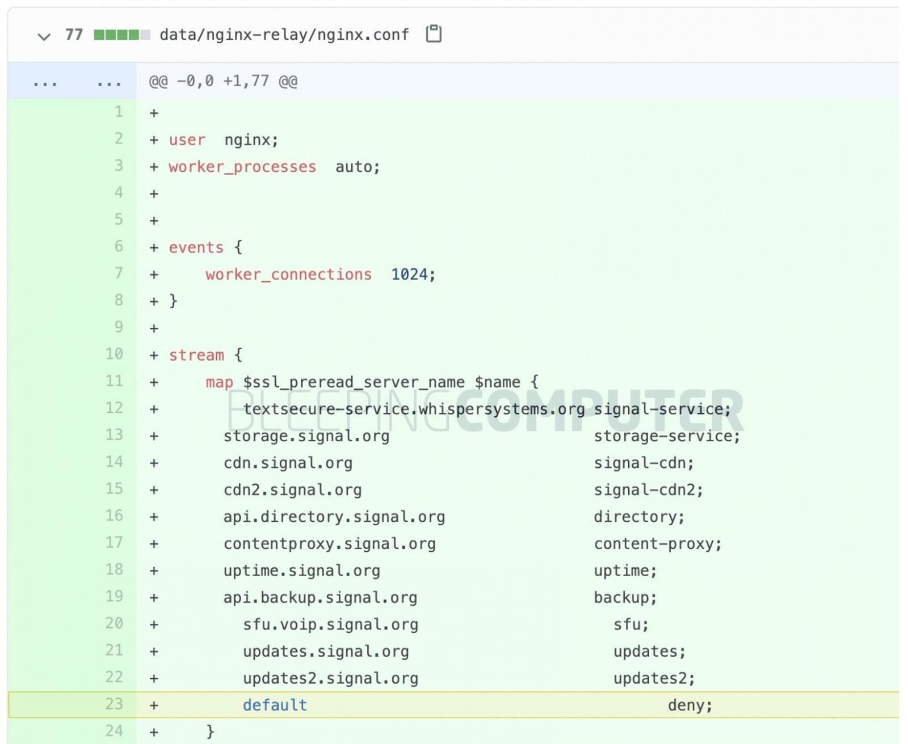The height and width of the screenshot is (744, 908).
Task: Select line number 2
Action: click(118, 138)
